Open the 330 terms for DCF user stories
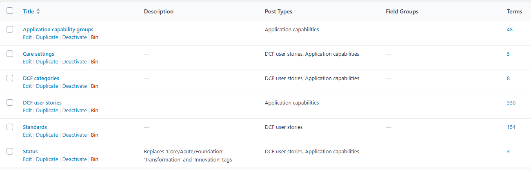Screen dimensions: 531x170 tap(511, 103)
